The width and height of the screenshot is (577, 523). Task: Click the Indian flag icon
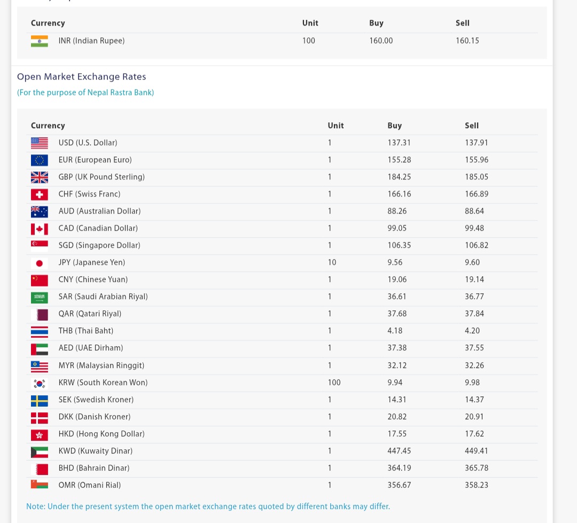[x=40, y=41]
